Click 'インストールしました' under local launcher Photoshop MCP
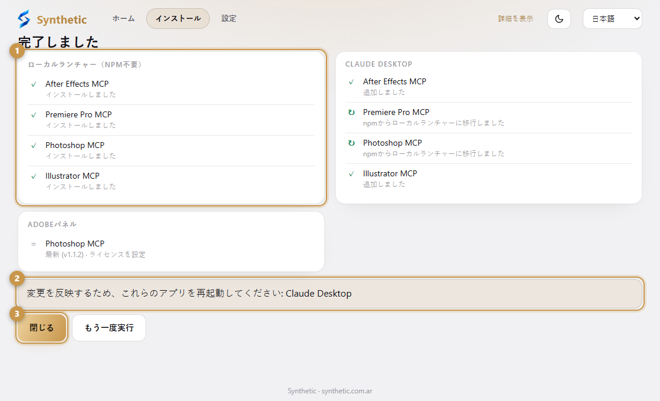This screenshot has height=401, width=660. [x=81, y=156]
